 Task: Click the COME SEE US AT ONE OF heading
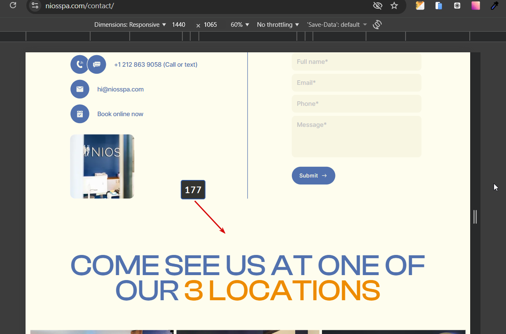click(247, 266)
